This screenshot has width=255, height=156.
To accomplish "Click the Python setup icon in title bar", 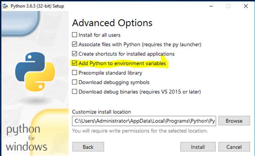I will pyautogui.click(x=5, y=6).
